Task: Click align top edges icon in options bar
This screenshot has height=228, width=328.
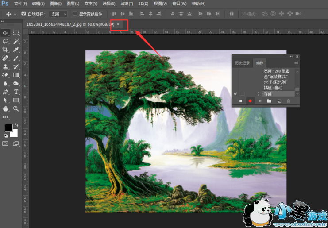Action: pyautogui.click(x=114, y=14)
